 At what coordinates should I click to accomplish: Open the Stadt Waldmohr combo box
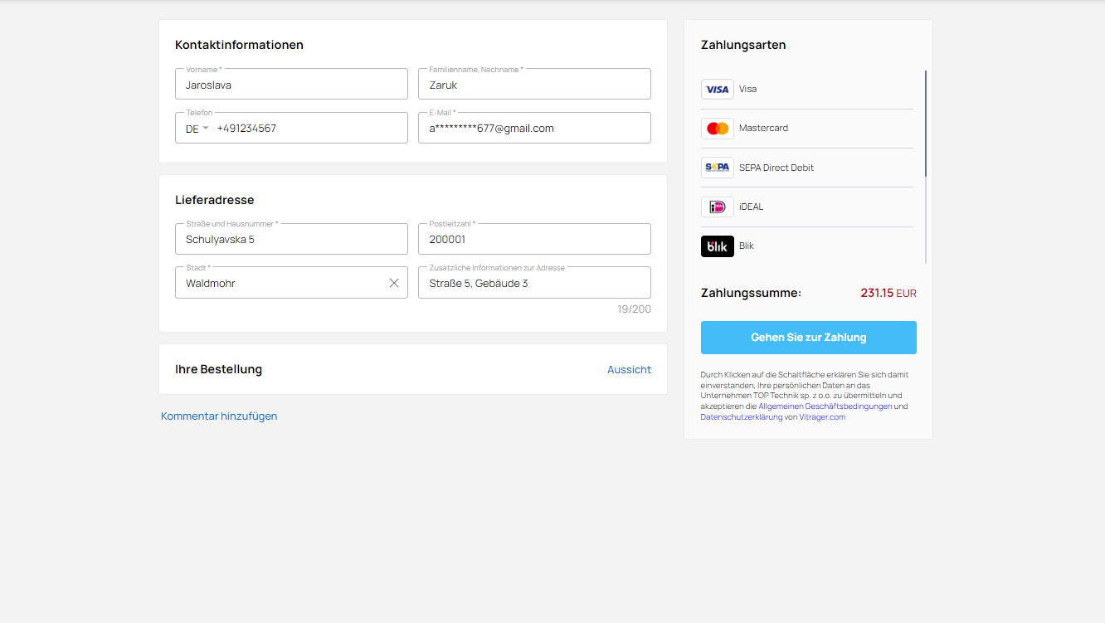[291, 283]
